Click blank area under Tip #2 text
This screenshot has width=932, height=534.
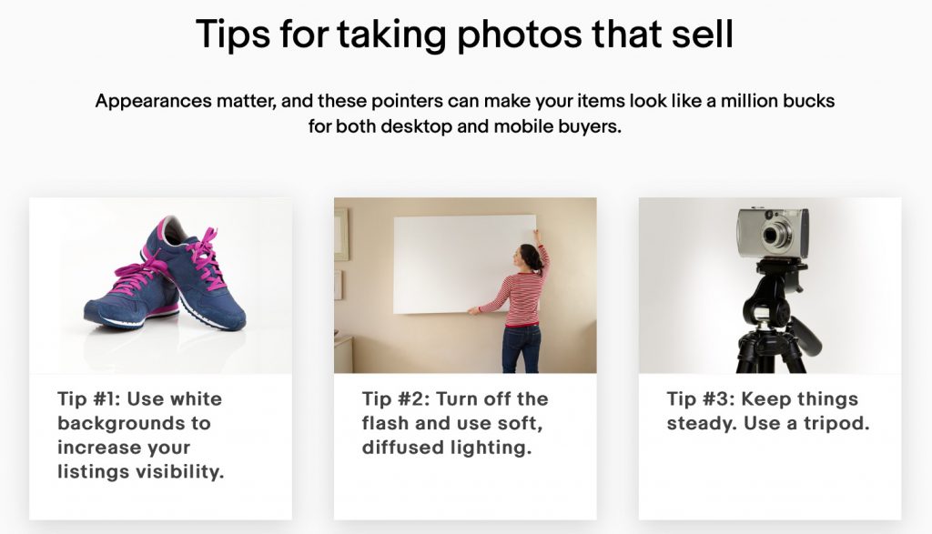coord(465,490)
